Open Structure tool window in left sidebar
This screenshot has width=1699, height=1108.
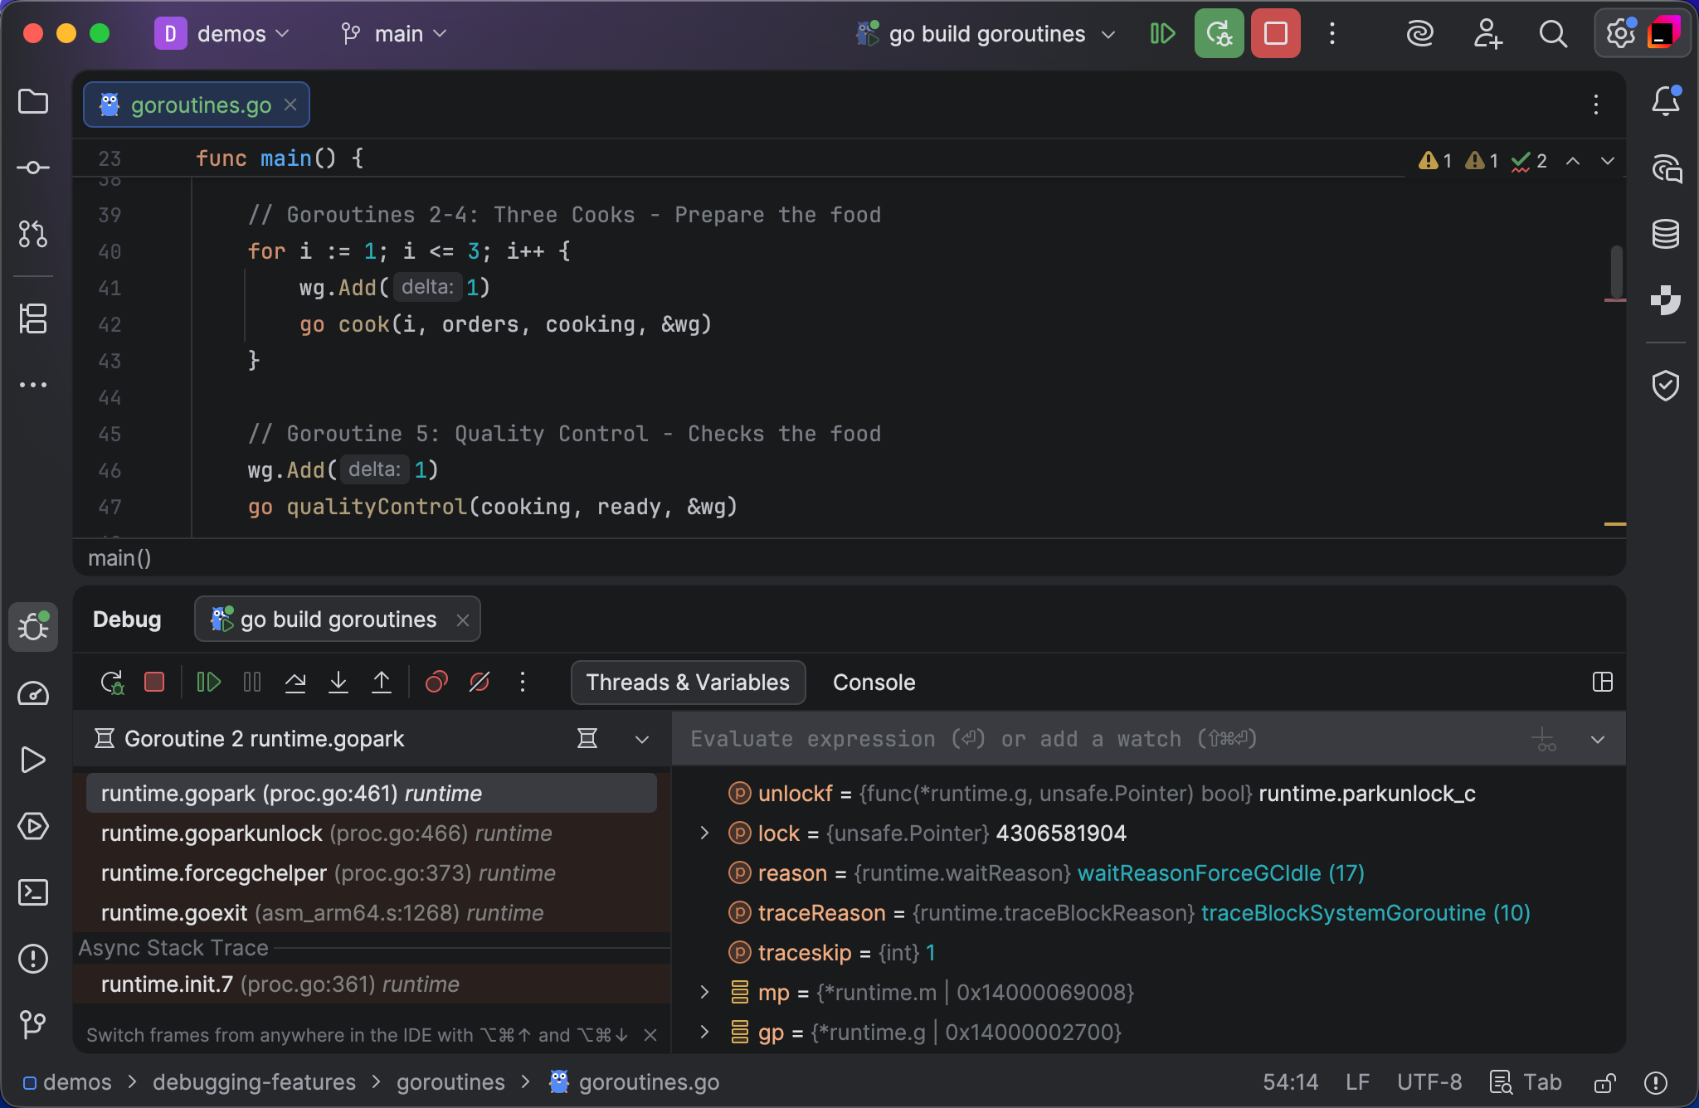33,318
